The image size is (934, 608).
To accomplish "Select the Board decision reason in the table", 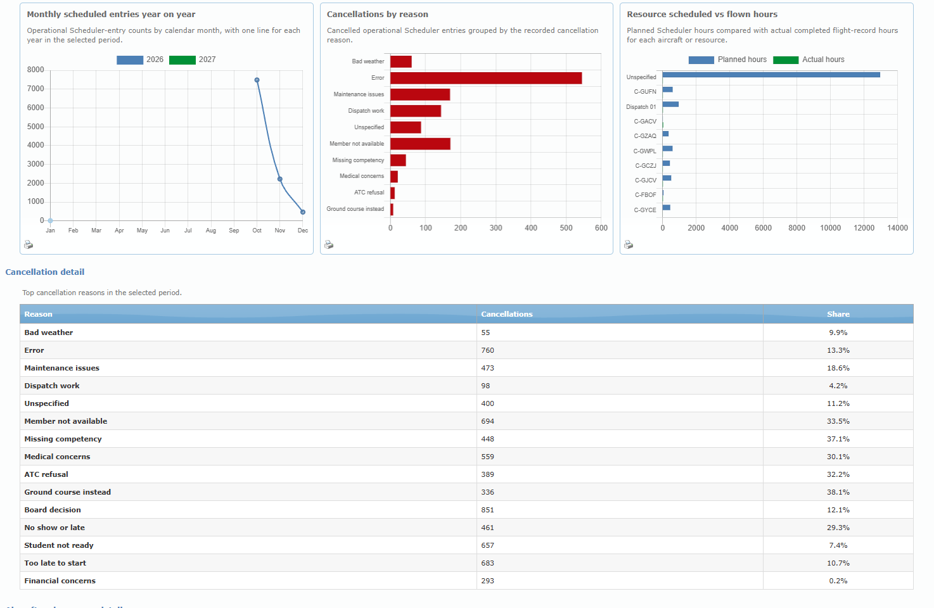I will point(53,510).
